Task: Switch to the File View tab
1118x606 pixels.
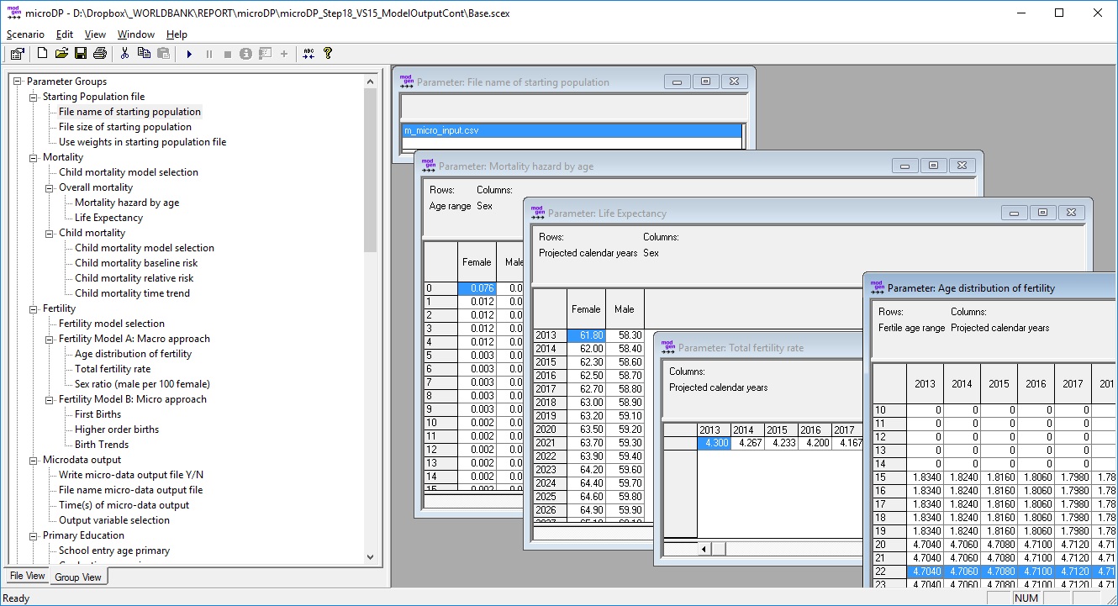Action: 27,576
